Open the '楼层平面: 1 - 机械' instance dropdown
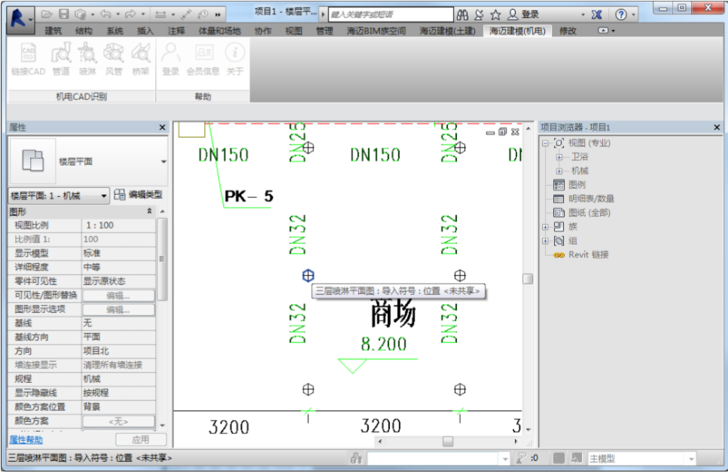Viewport: 728px width, 473px height. point(59,196)
